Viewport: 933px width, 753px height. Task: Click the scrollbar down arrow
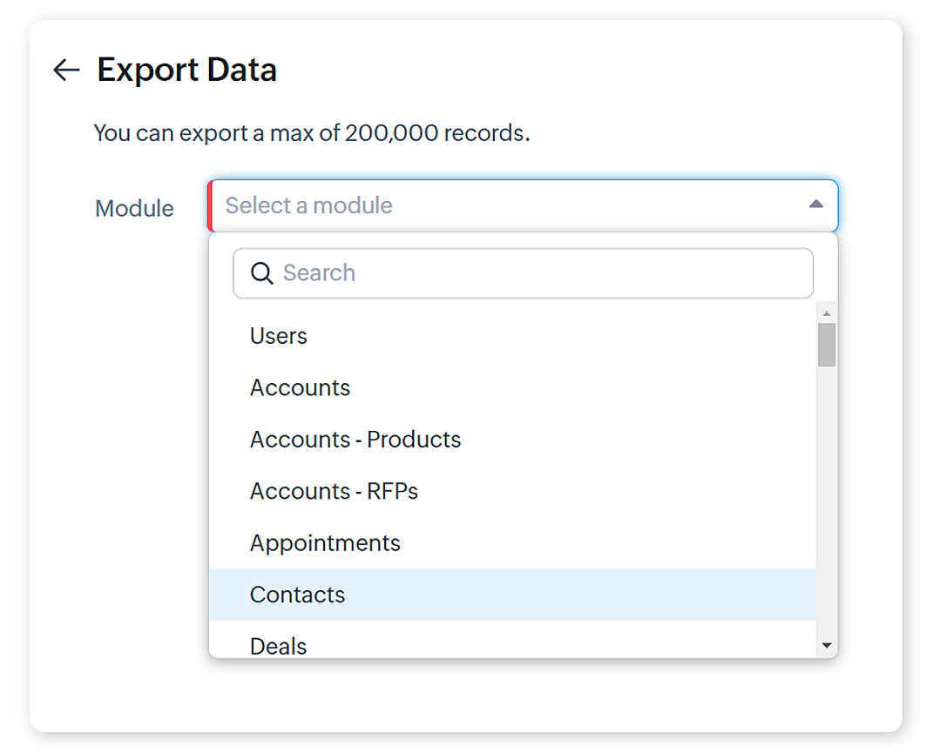tap(827, 646)
